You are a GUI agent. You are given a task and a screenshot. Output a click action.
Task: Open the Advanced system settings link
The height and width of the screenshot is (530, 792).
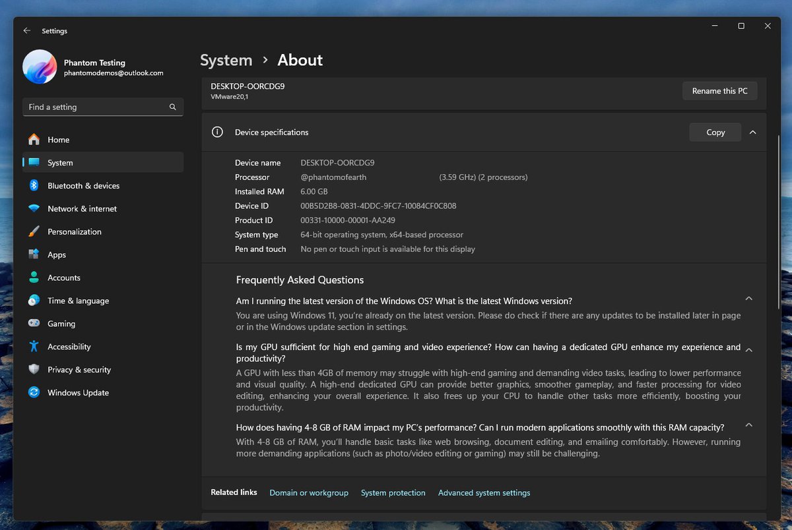click(484, 493)
